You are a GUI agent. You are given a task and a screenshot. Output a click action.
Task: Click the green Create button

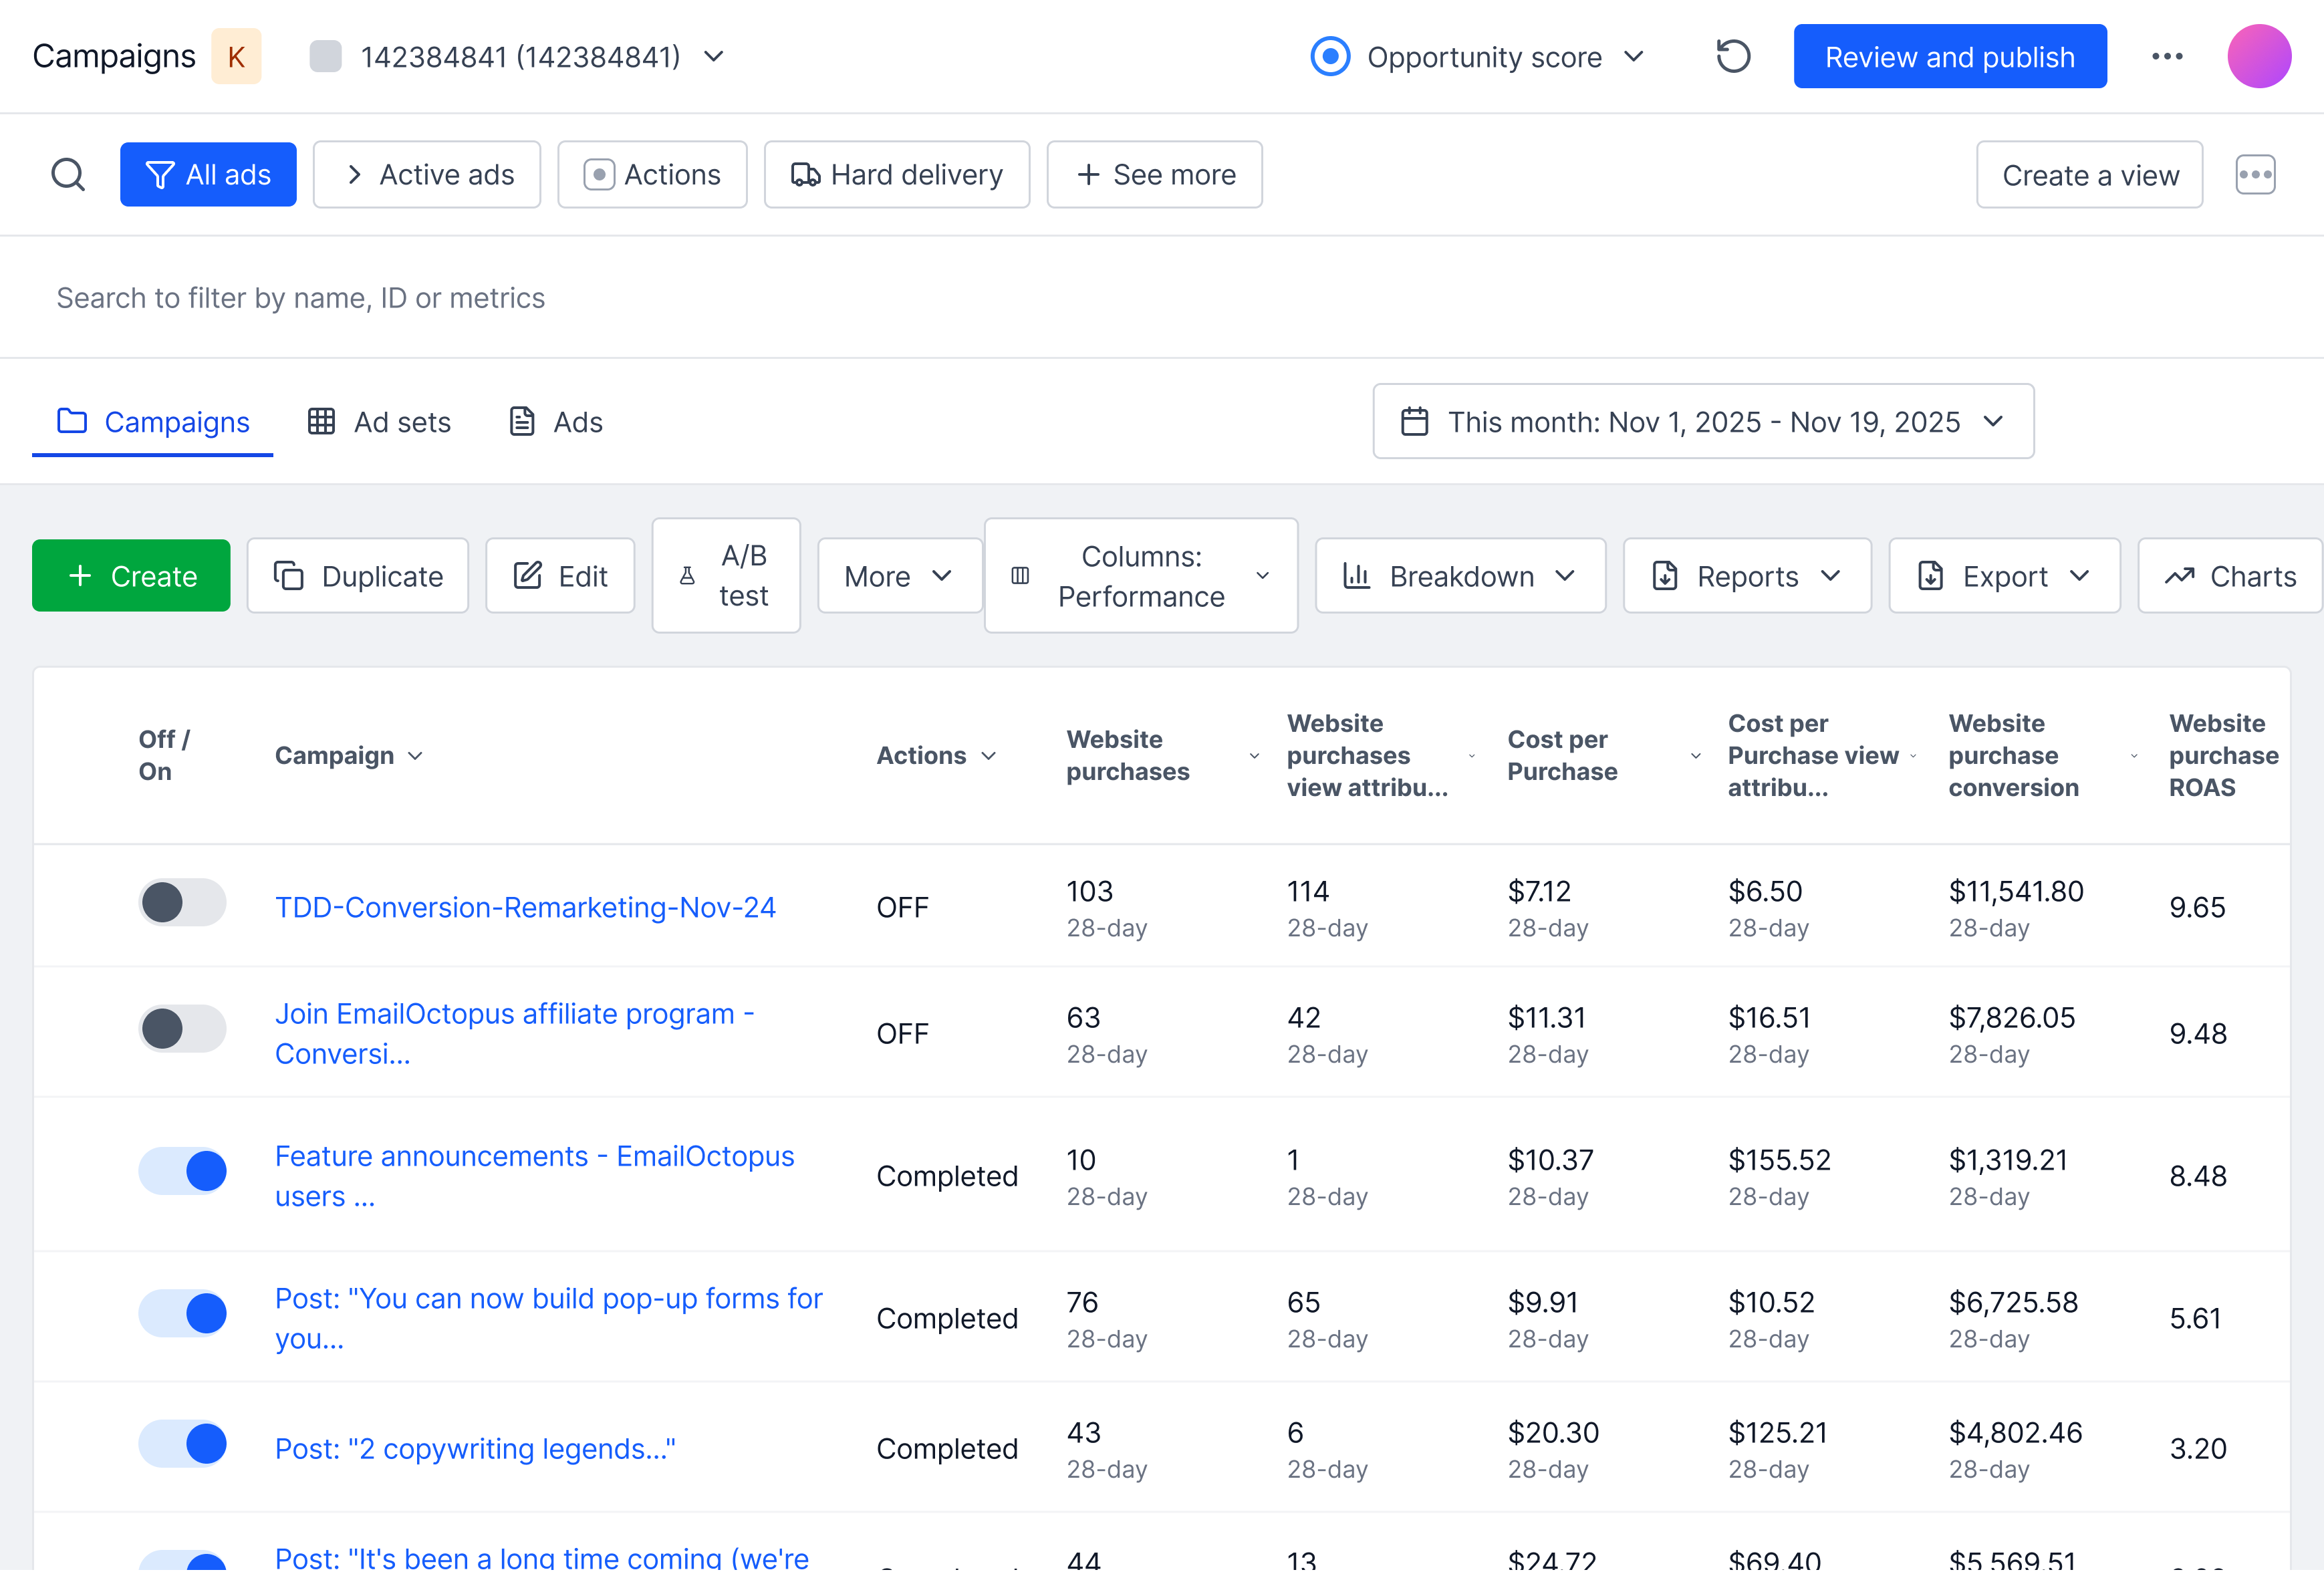pos(131,576)
